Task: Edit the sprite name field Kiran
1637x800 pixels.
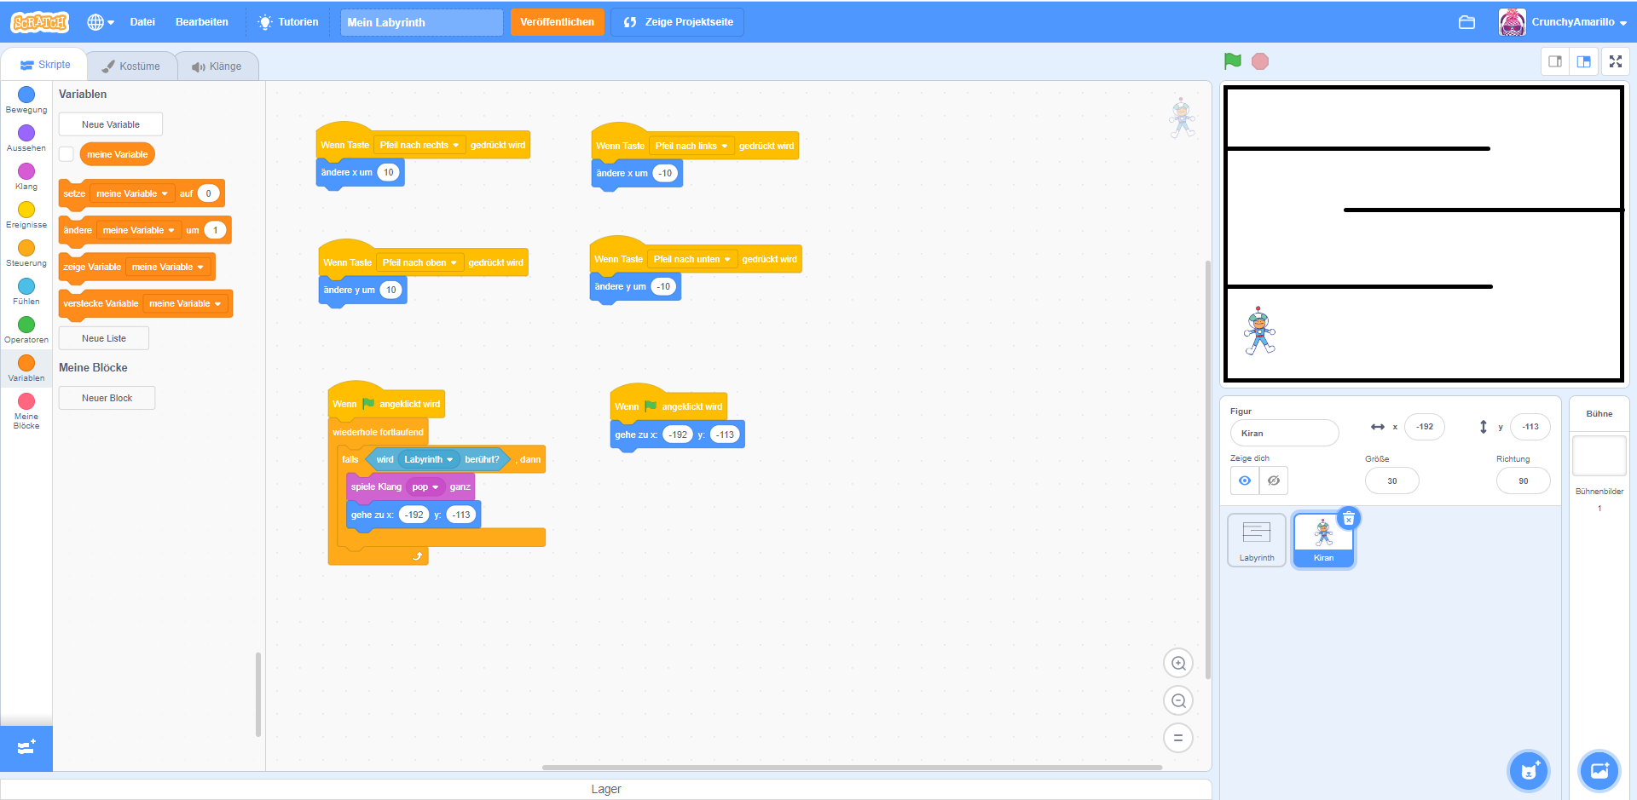Action: click(1284, 433)
